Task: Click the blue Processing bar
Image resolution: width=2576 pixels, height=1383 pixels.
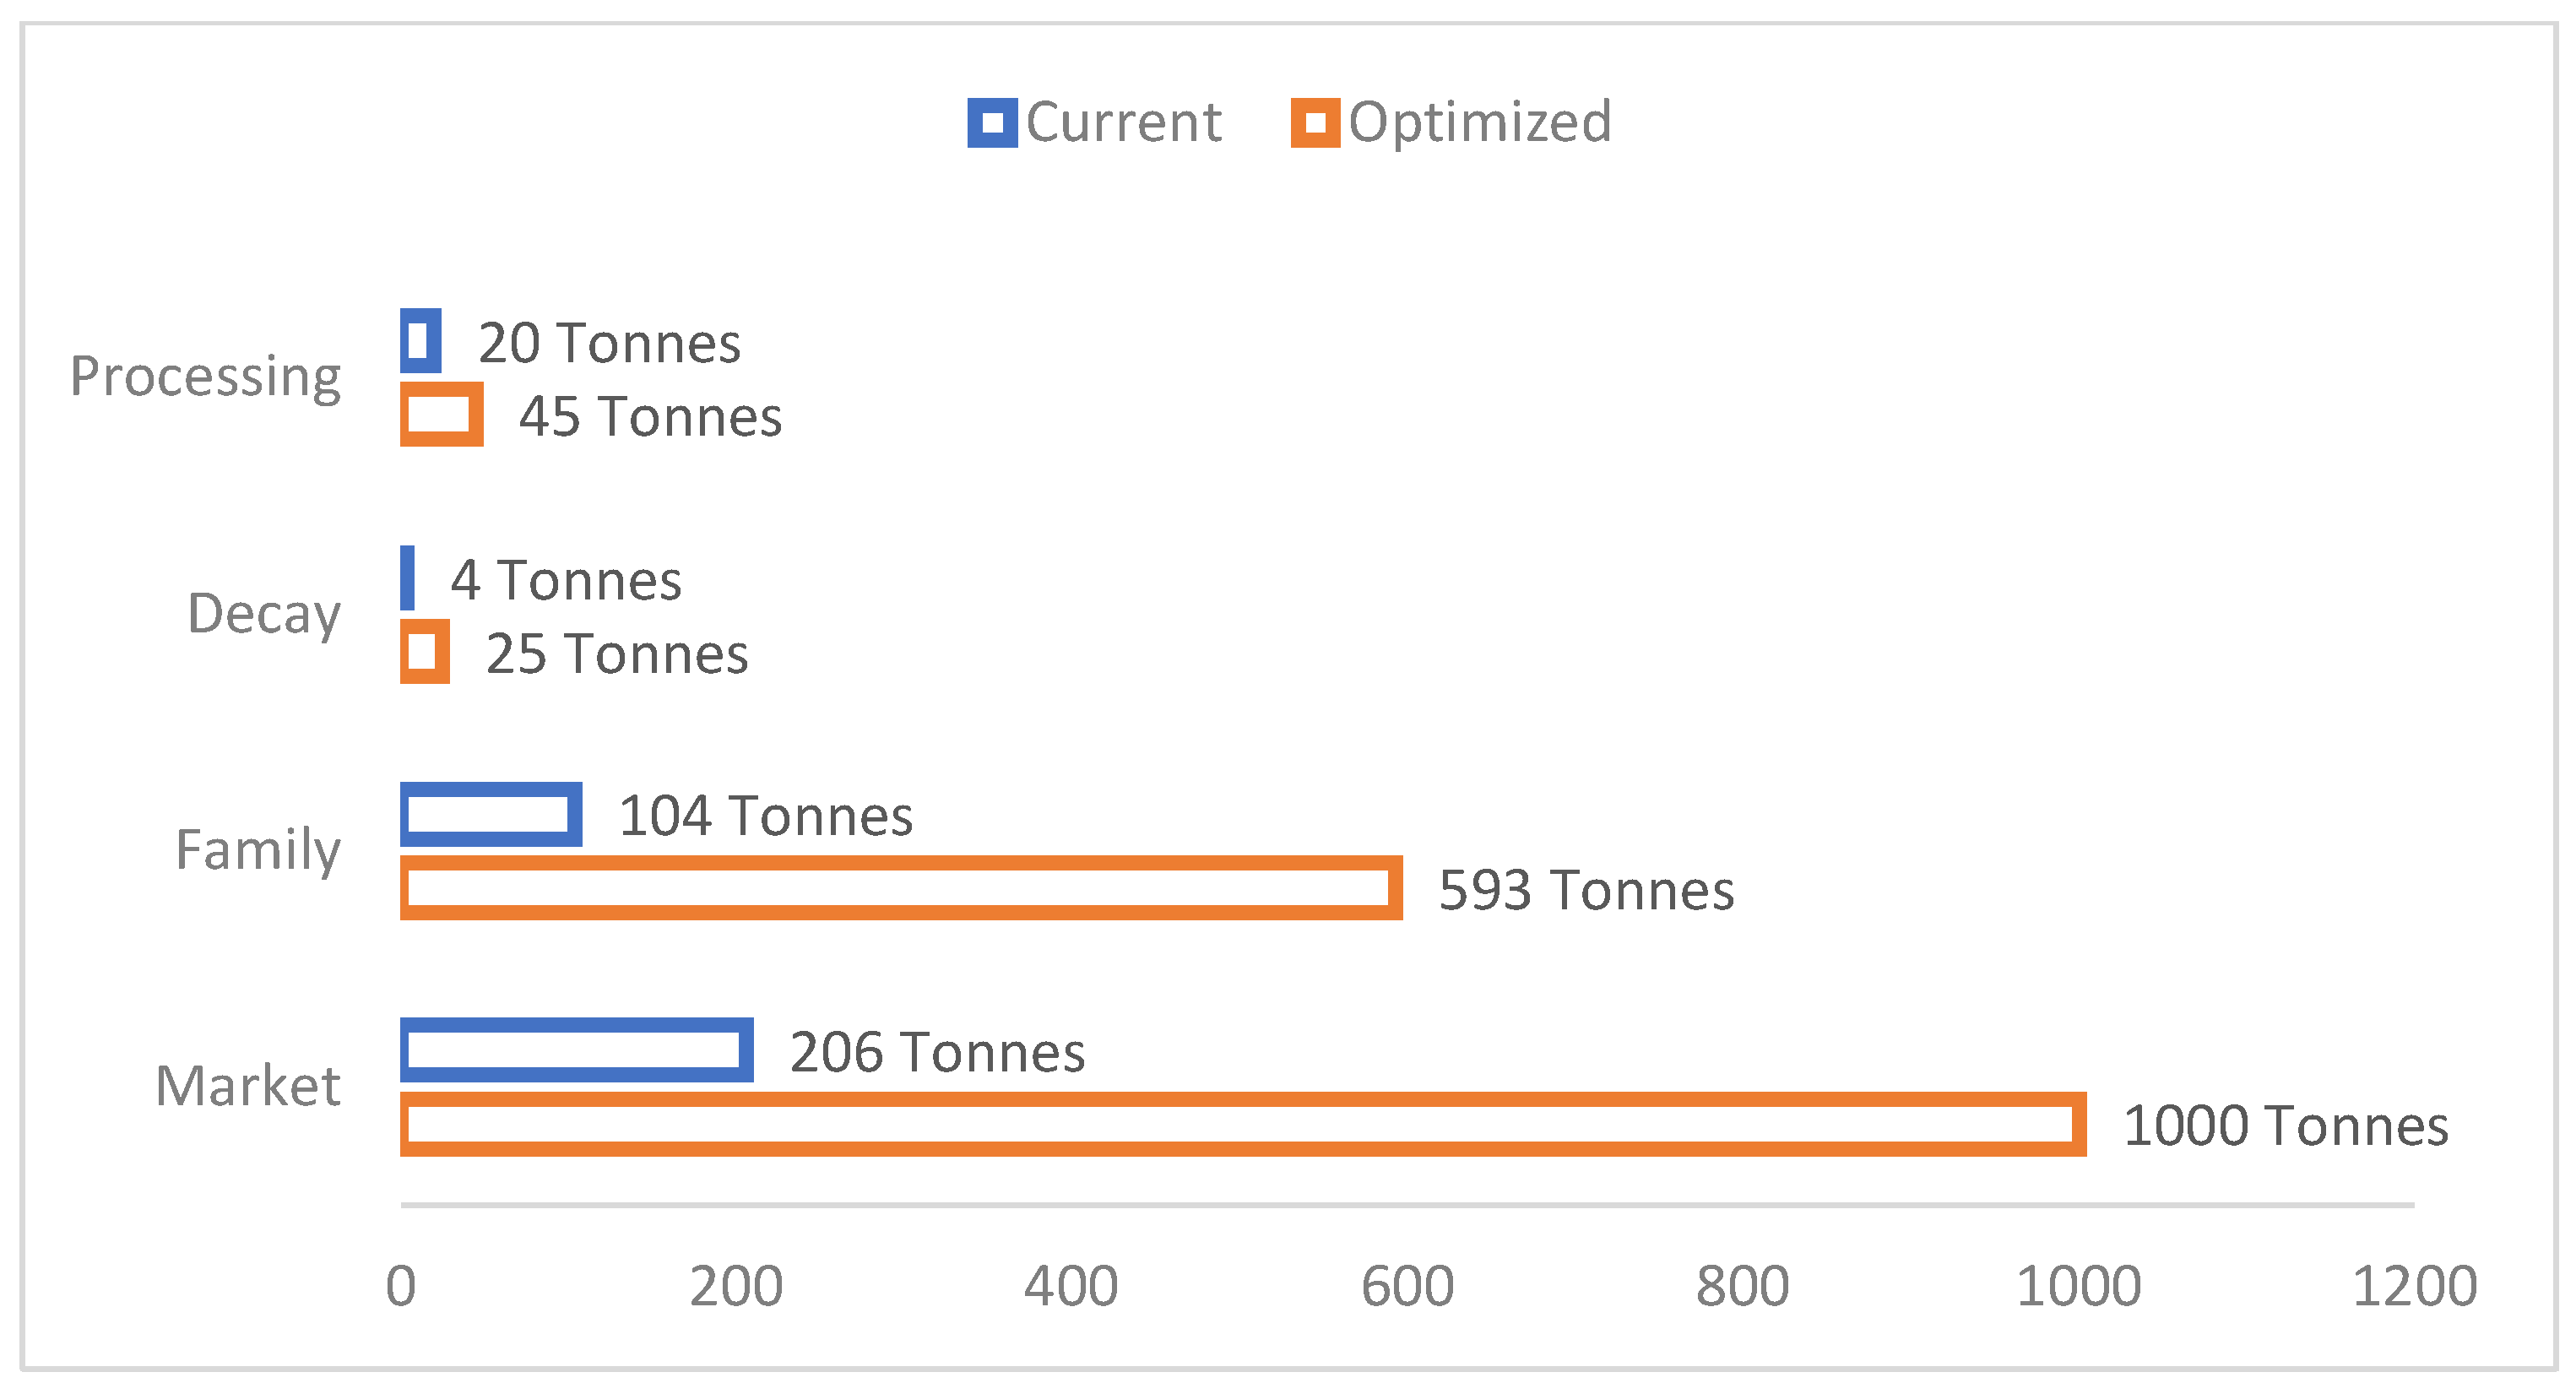Action: [x=420, y=341]
